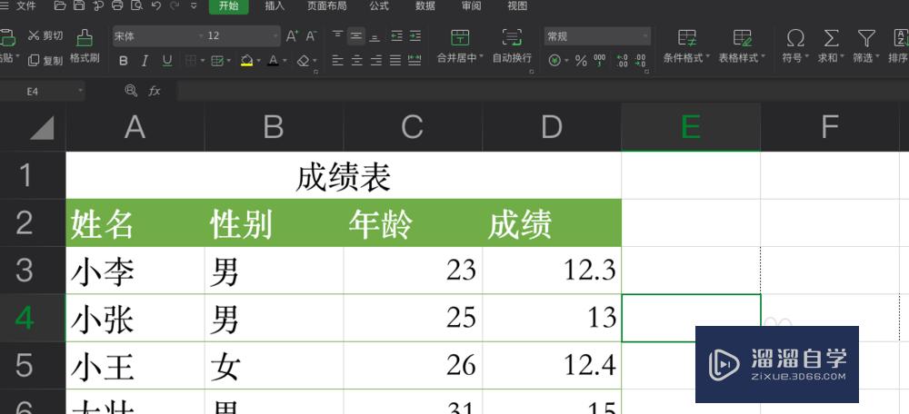The image size is (909, 414).
Task: Click the justify alignment icon
Action: pos(395,60)
